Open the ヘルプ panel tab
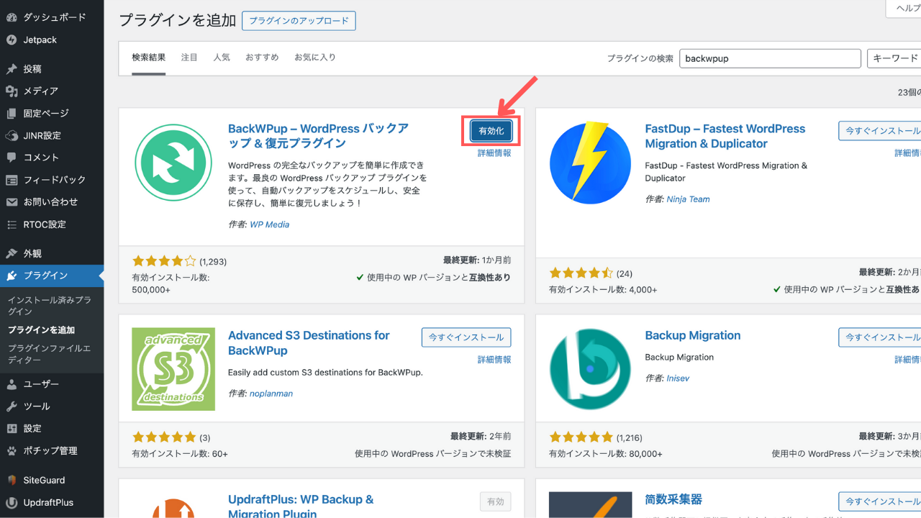 pos(905,8)
